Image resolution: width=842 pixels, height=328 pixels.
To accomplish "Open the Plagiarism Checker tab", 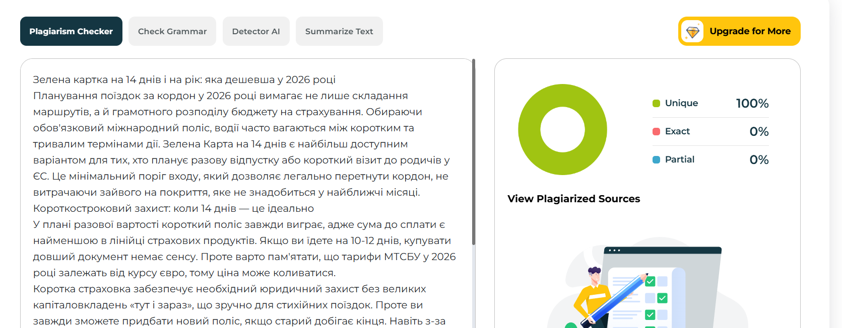I will (71, 31).
